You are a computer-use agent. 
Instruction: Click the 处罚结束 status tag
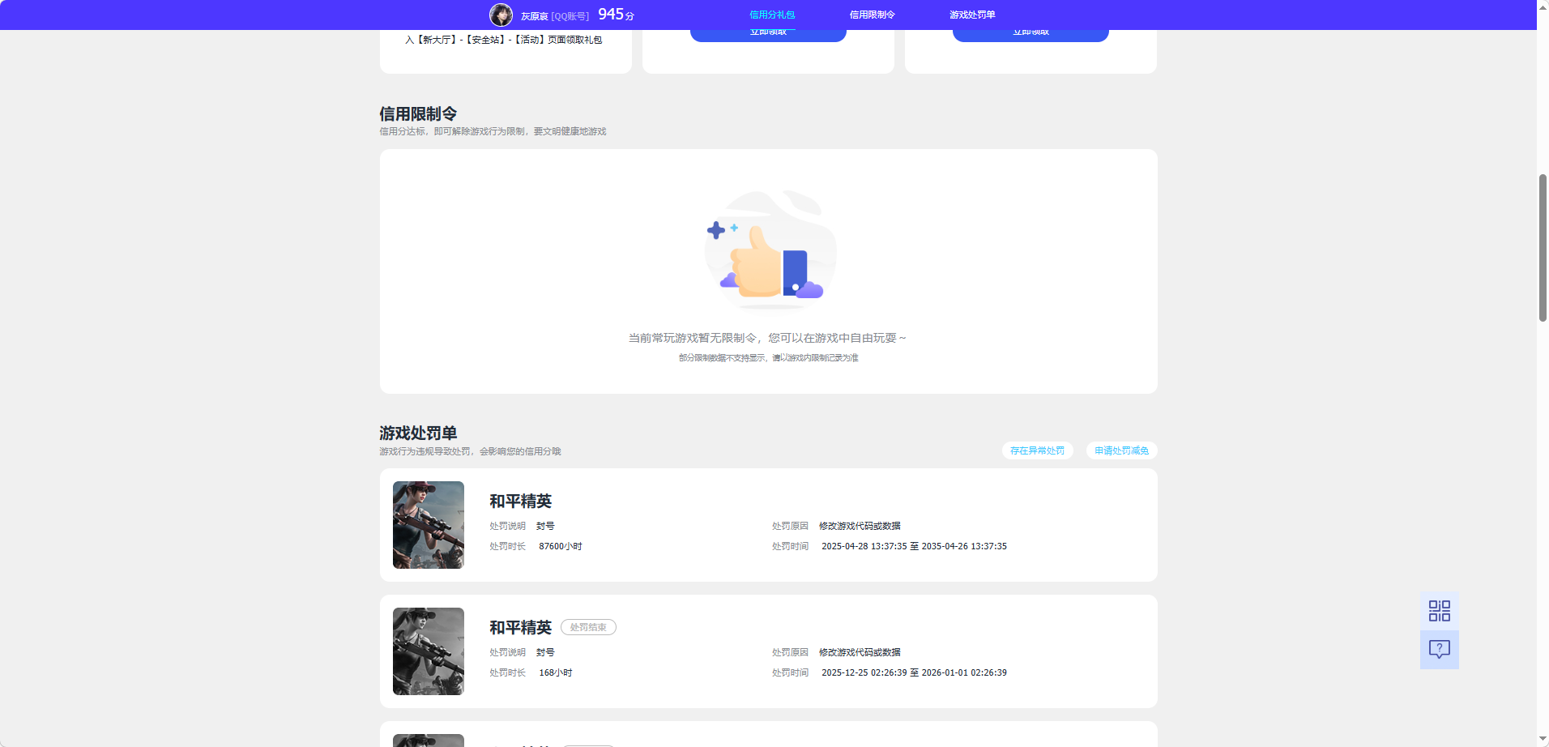pyautogui.click(x=588, y=627)
